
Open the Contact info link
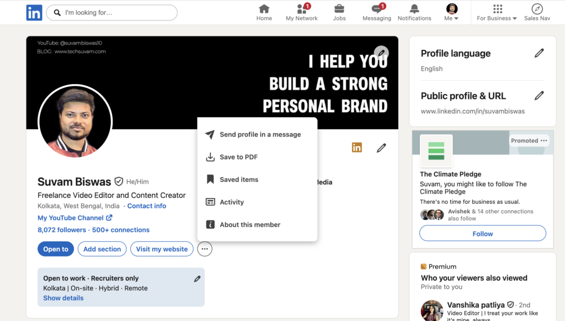[x=147, y=206]
